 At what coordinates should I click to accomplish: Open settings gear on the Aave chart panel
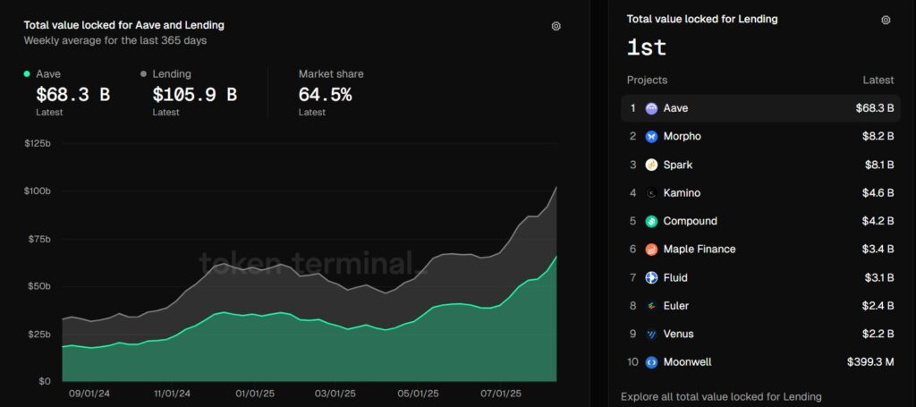coord(556,26)
